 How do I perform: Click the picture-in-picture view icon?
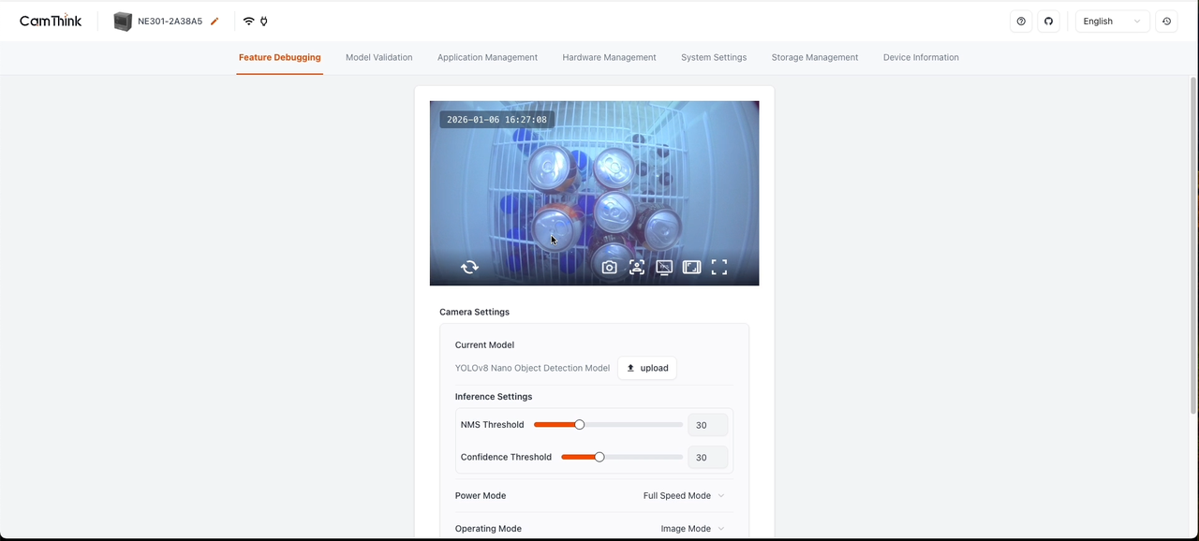[691, 268]
